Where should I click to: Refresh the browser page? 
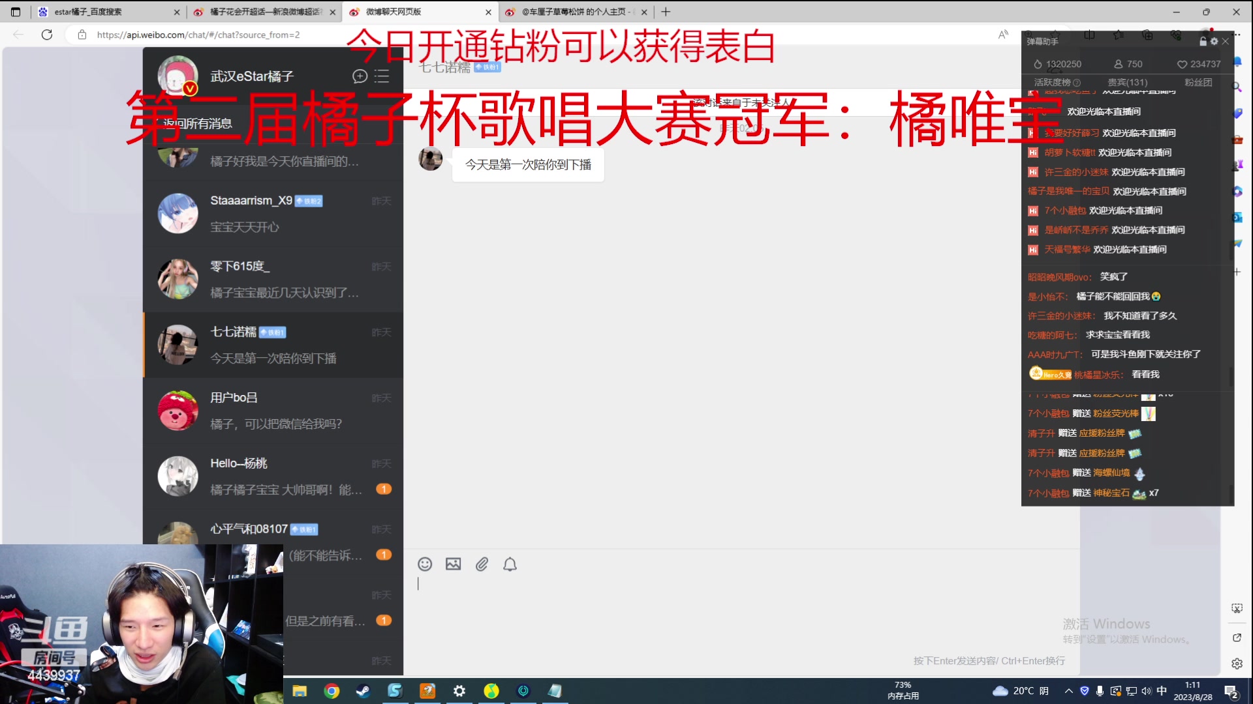pos(47,35)
